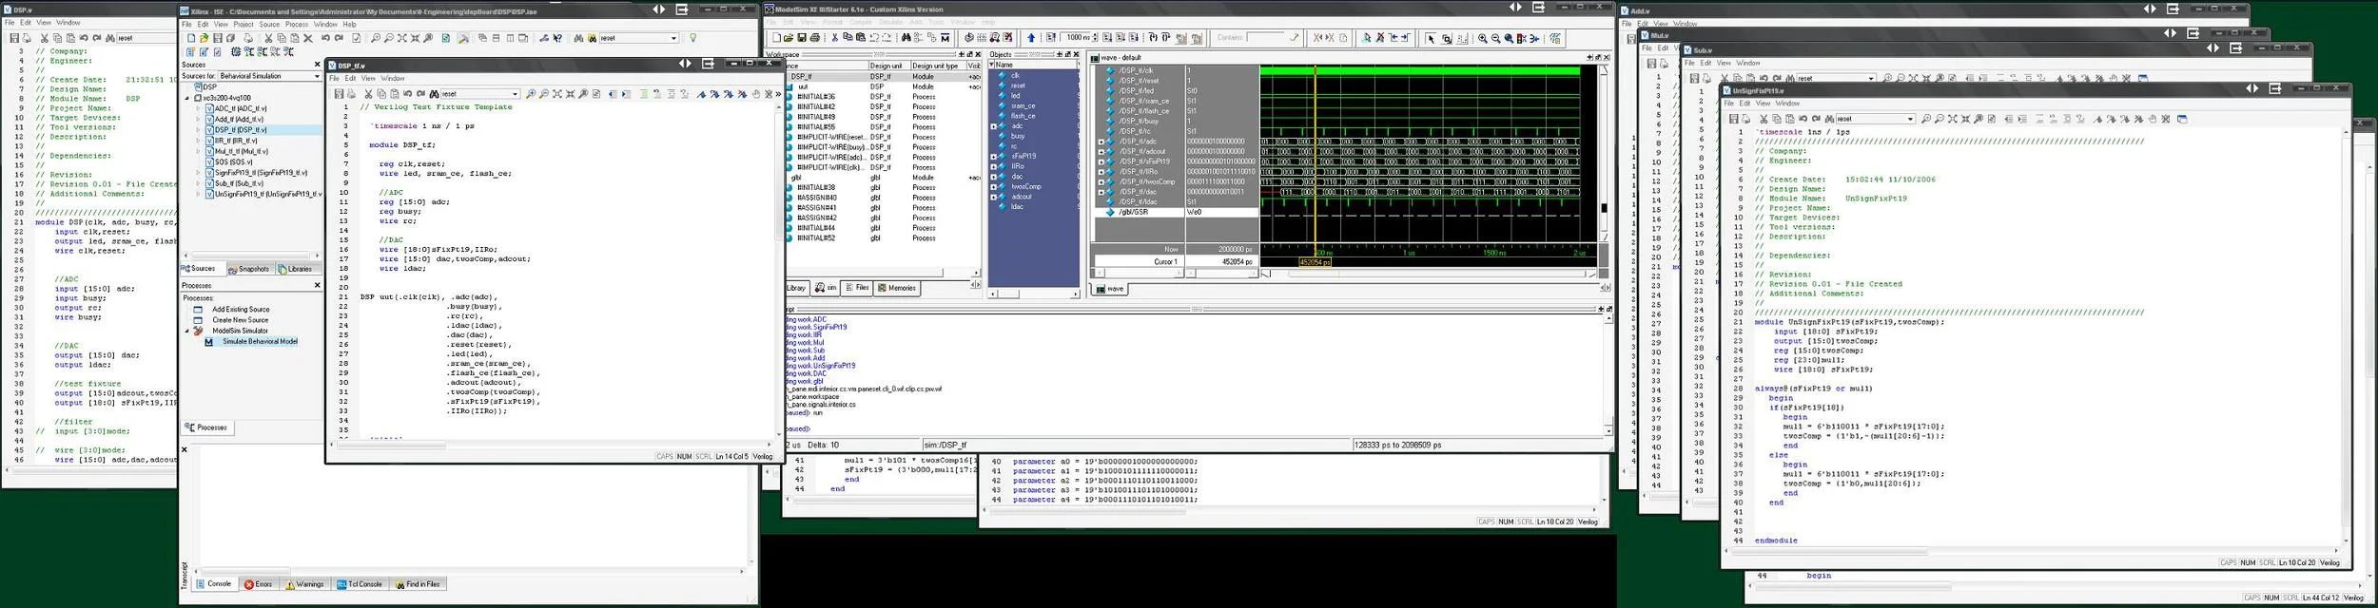The height and width of the screenshot is (608, 2378).
Task: Expand the ADC_tf source tree node
Action: 199,108
